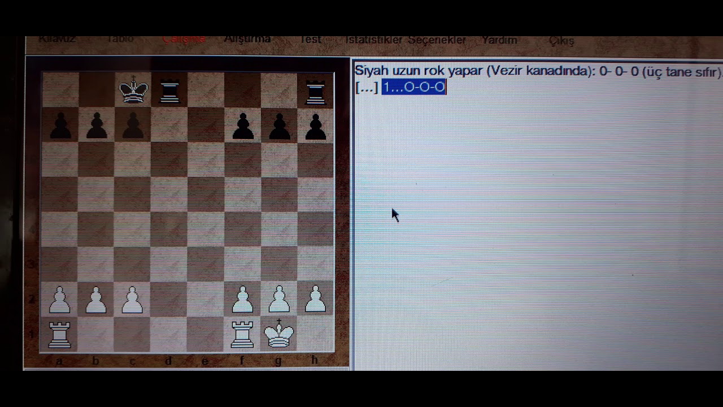Open the Seçenekler menu

coord(437,40)
